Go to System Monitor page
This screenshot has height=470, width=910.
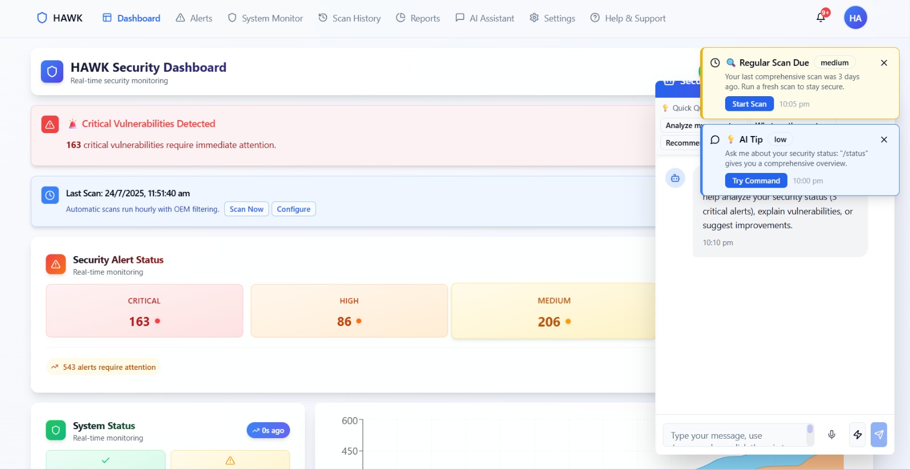point(265,18)
